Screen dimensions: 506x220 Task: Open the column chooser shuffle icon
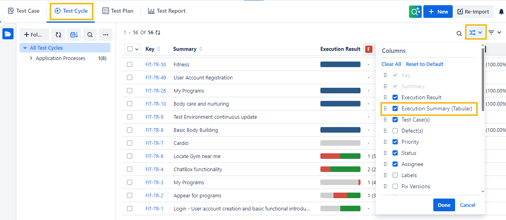click(x=472, y=33)
